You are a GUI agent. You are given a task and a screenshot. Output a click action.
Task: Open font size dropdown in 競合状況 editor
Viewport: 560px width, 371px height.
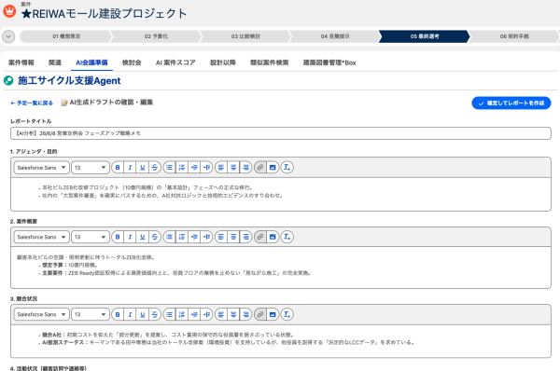(90, 315)
